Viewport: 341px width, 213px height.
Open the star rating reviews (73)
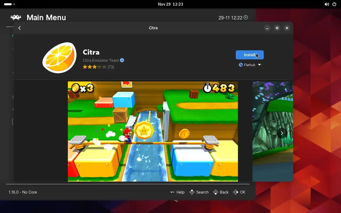98,67
